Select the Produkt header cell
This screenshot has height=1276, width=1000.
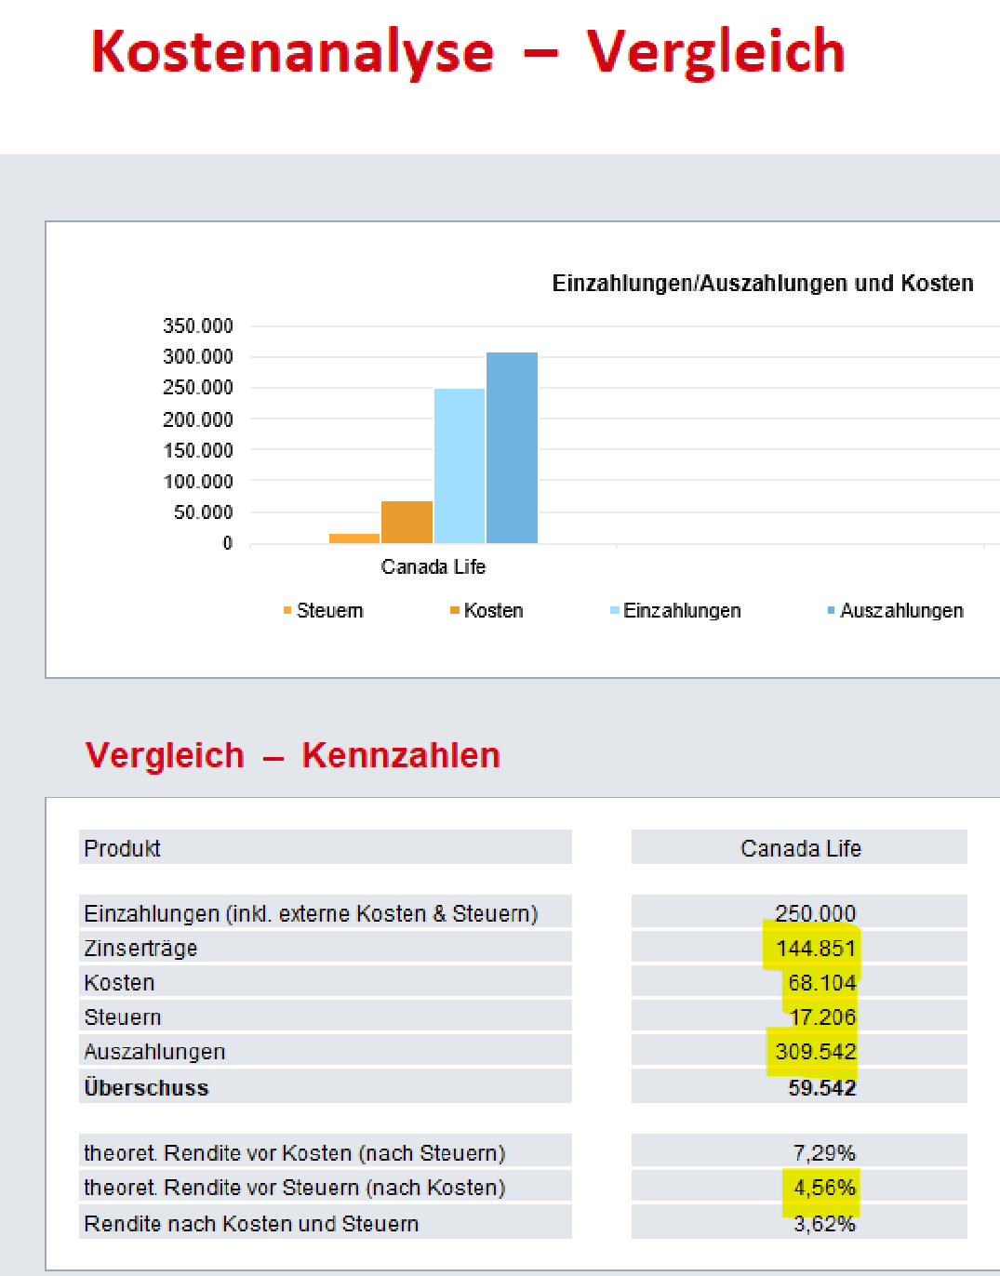coord(325,847)
